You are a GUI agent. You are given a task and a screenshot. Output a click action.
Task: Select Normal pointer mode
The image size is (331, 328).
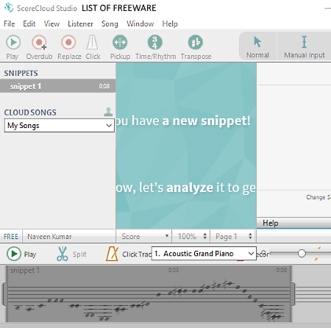tap(257, 46)
